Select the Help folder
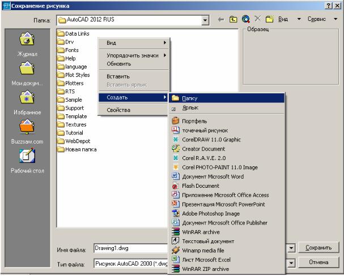 point(67,58)
